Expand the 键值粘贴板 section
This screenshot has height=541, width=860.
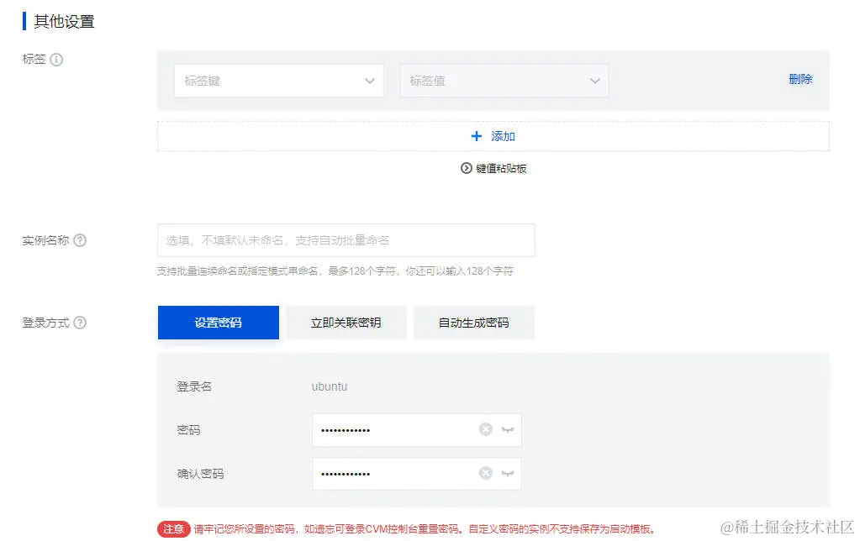click(493, 168)
